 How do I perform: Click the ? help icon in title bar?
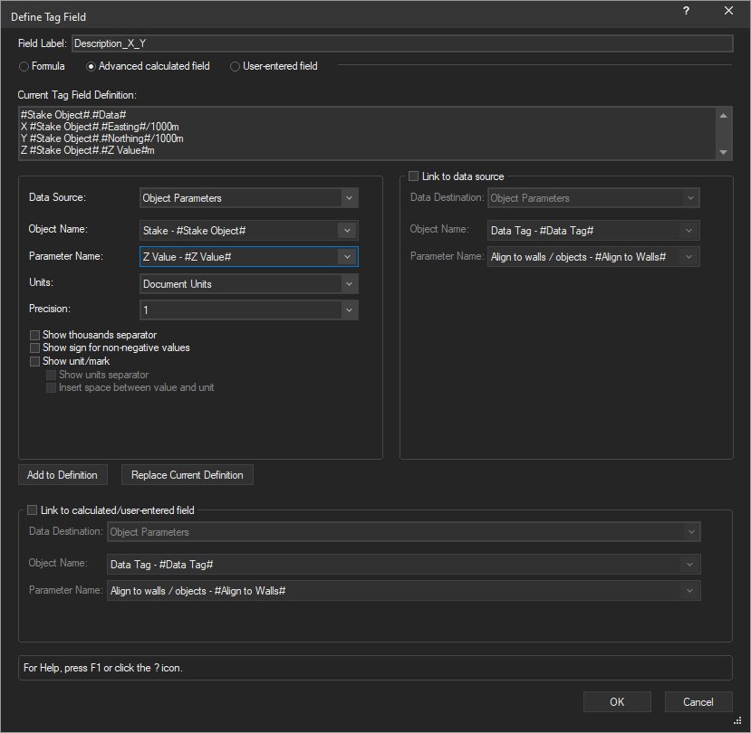pos(686,11)
